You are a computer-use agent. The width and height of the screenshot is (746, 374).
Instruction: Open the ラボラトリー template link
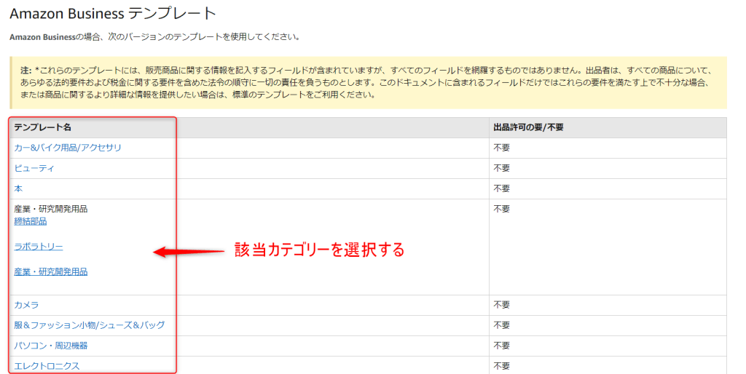coord(39,247)
